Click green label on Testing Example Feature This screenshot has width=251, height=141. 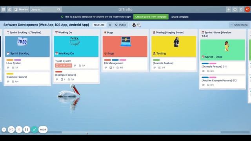[156, 60]
